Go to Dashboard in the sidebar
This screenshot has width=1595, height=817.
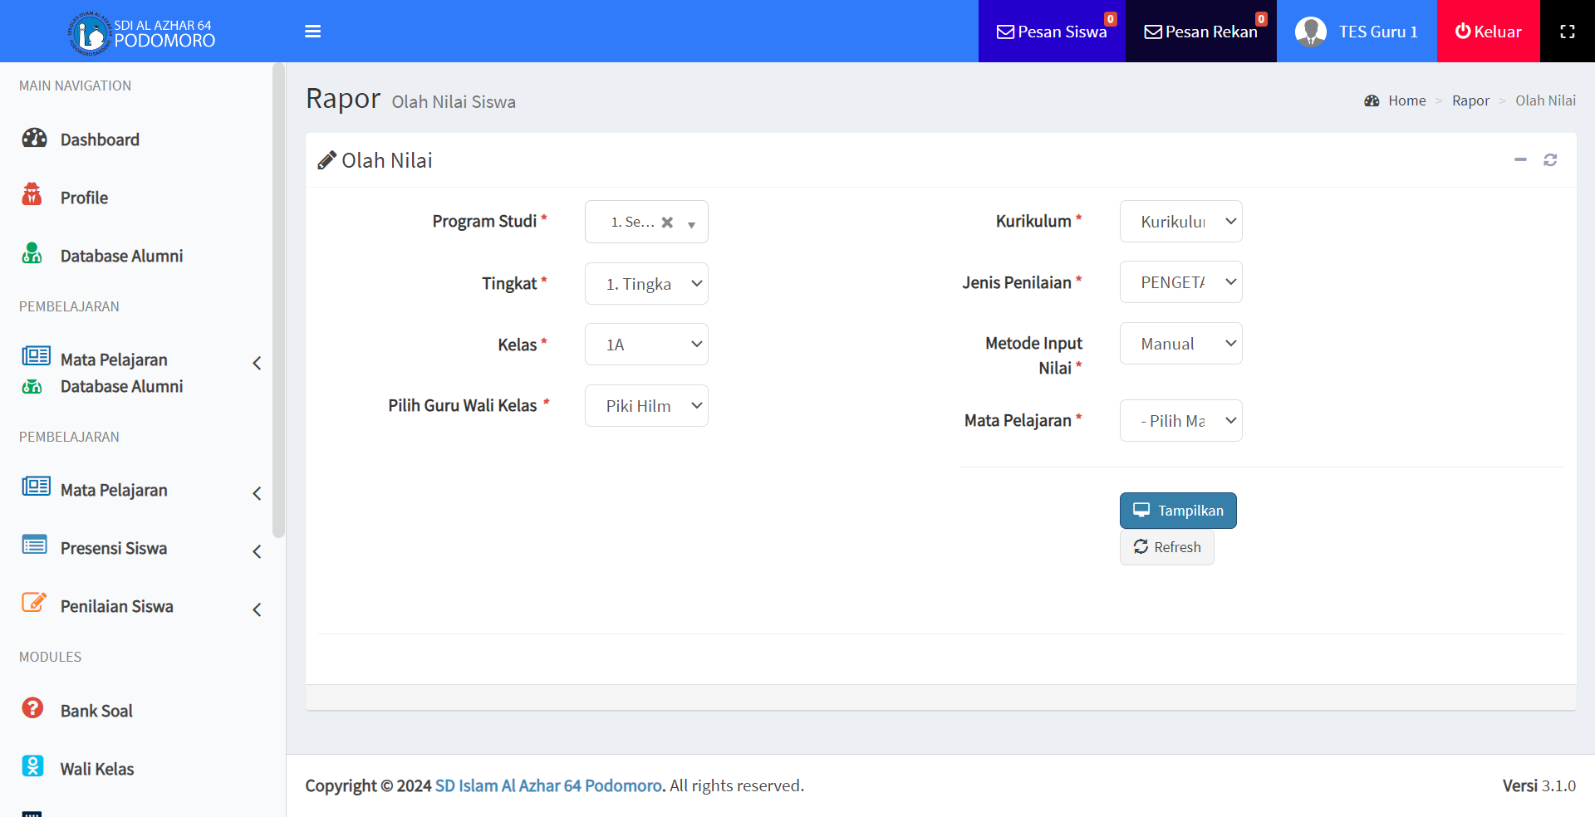(x=100, y=139)
